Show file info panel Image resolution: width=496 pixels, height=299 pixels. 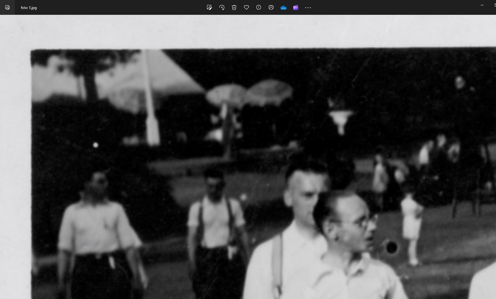tap(259, 7)
